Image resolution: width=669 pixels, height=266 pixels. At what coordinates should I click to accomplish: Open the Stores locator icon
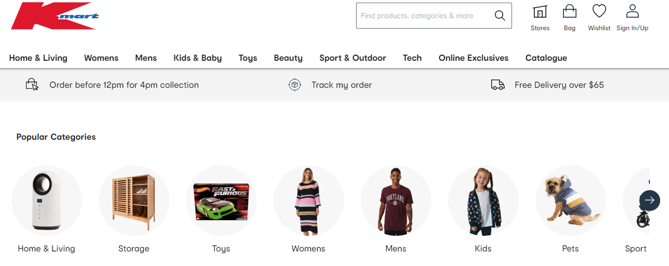pyautogui.click(x=540, y=12)
